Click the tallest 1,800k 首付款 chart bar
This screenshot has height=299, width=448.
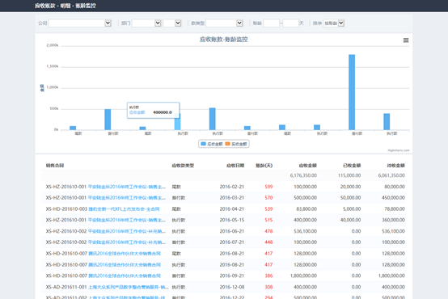352,92
